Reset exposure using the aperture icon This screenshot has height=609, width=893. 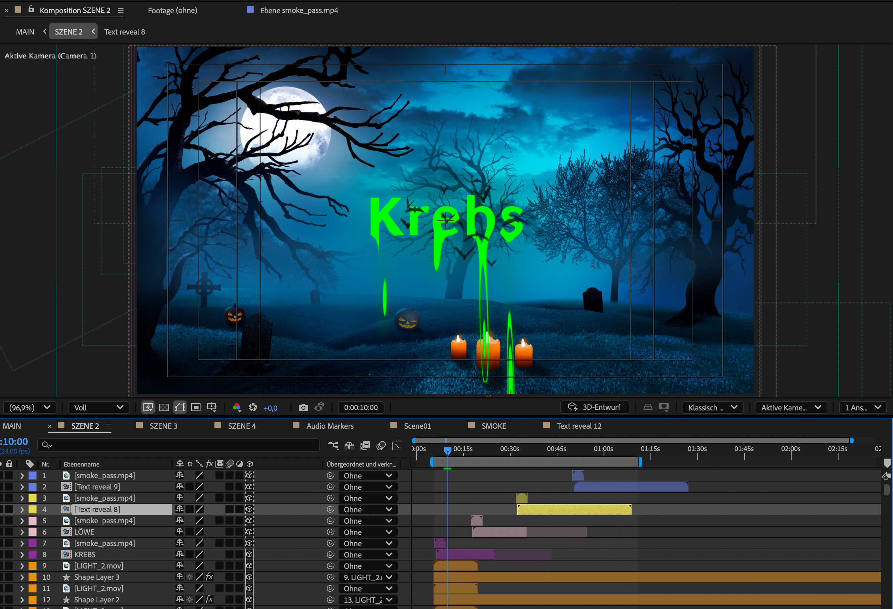click(x=253, y=407)
